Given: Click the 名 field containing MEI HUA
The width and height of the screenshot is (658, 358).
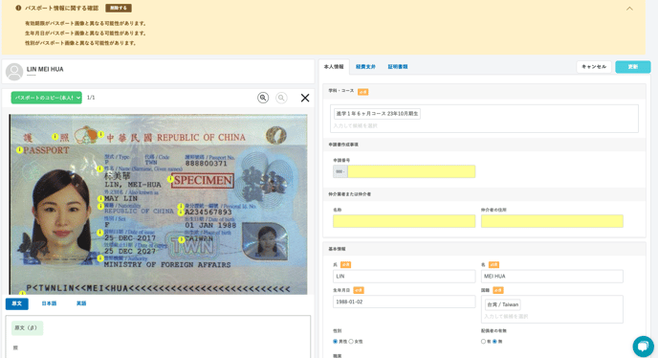Looking at the screenshot, I should [x=552, y=276].
